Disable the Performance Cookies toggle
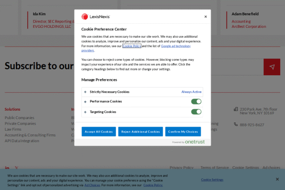Image resolution: width=285 pixels, height=190 pixels. click(196, 102)
